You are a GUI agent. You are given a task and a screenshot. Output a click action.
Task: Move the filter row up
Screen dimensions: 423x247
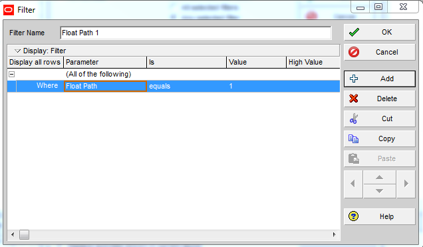[x=379, y=177]
